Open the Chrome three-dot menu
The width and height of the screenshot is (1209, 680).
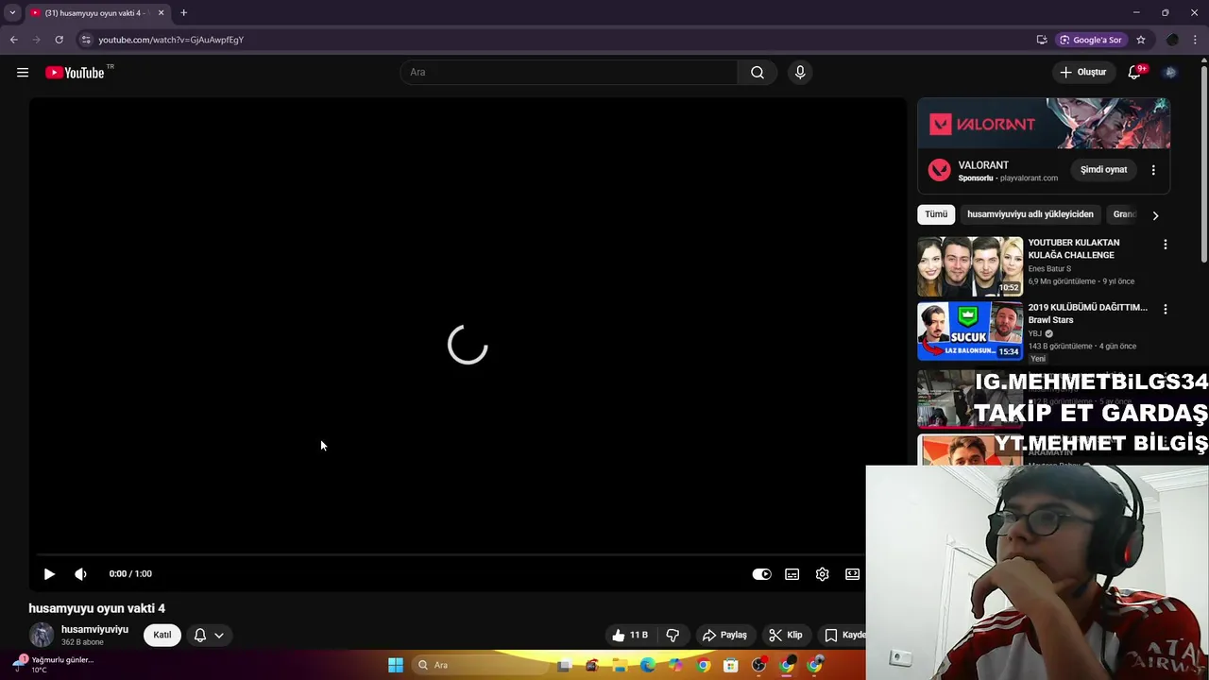(x=1195, y=40)
